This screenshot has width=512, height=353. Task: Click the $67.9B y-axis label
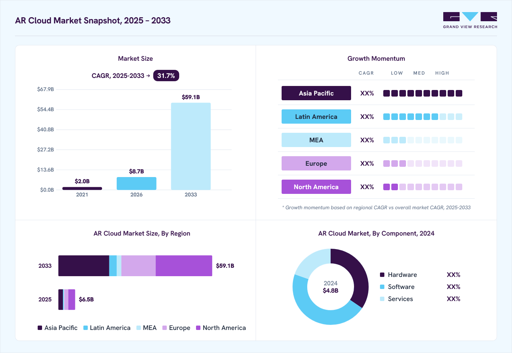[46, 89]
